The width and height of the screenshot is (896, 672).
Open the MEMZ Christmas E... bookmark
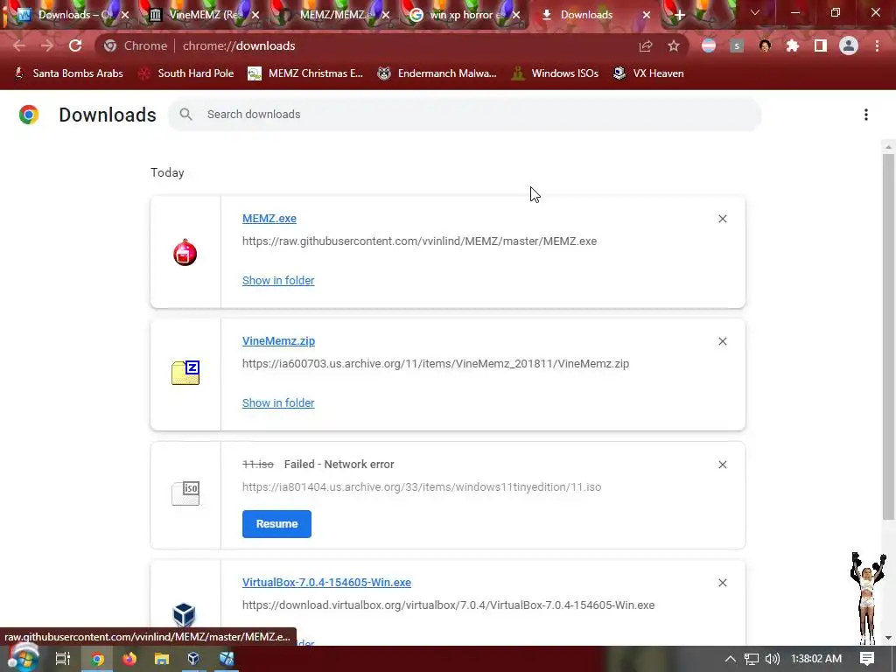pos(305,73)
